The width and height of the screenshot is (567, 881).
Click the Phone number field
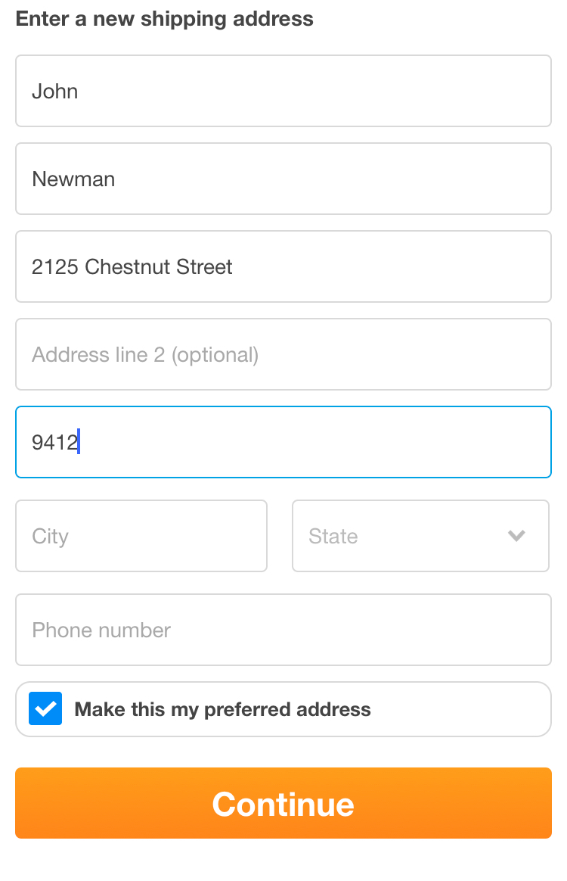pos(283,630)
